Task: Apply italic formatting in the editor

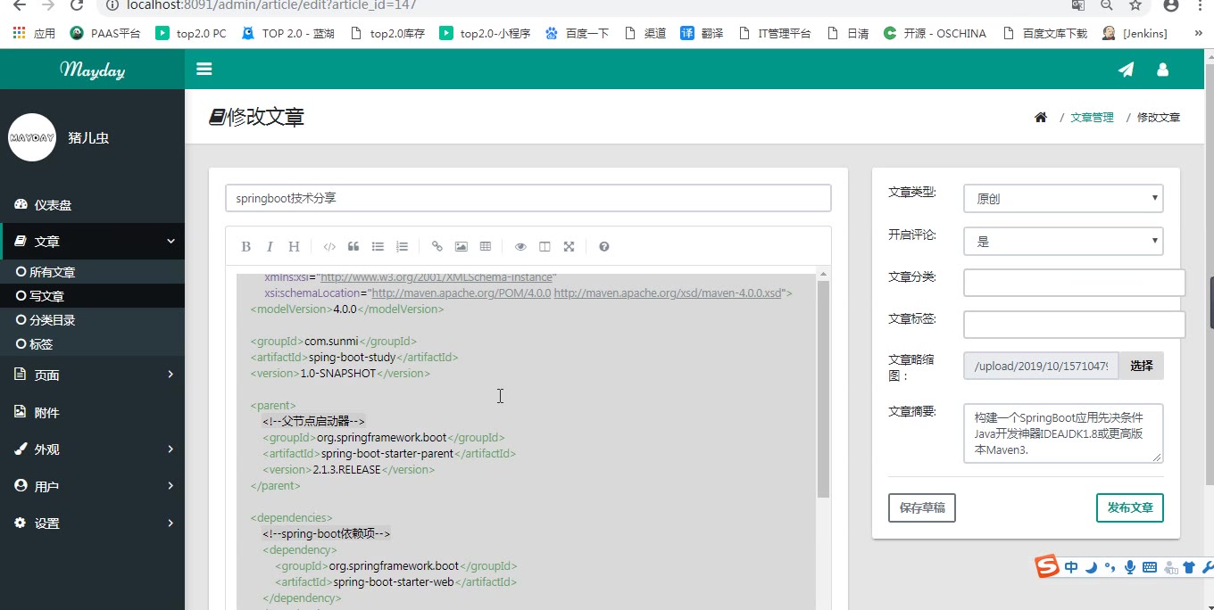Action: [x=270, y=247]
